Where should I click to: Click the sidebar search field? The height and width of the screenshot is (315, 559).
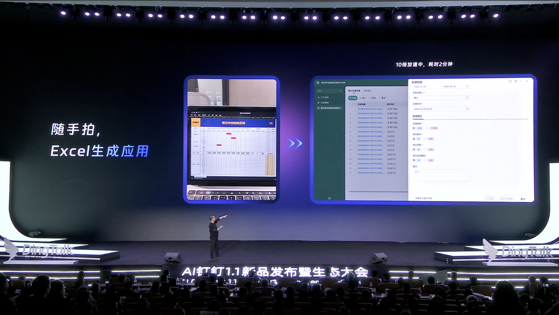click(x=329, y=91)
